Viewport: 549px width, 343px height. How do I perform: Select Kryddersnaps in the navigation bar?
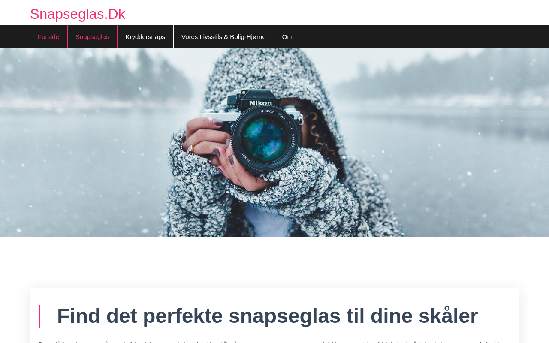click(x=145, y=37)
